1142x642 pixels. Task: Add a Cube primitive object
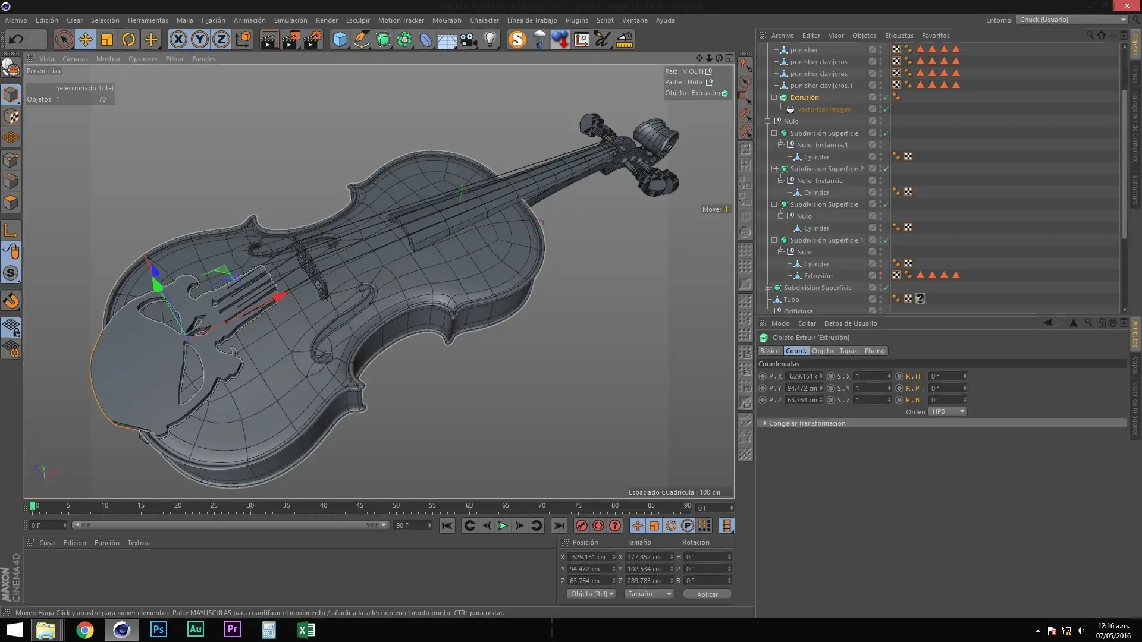point(340,40)
